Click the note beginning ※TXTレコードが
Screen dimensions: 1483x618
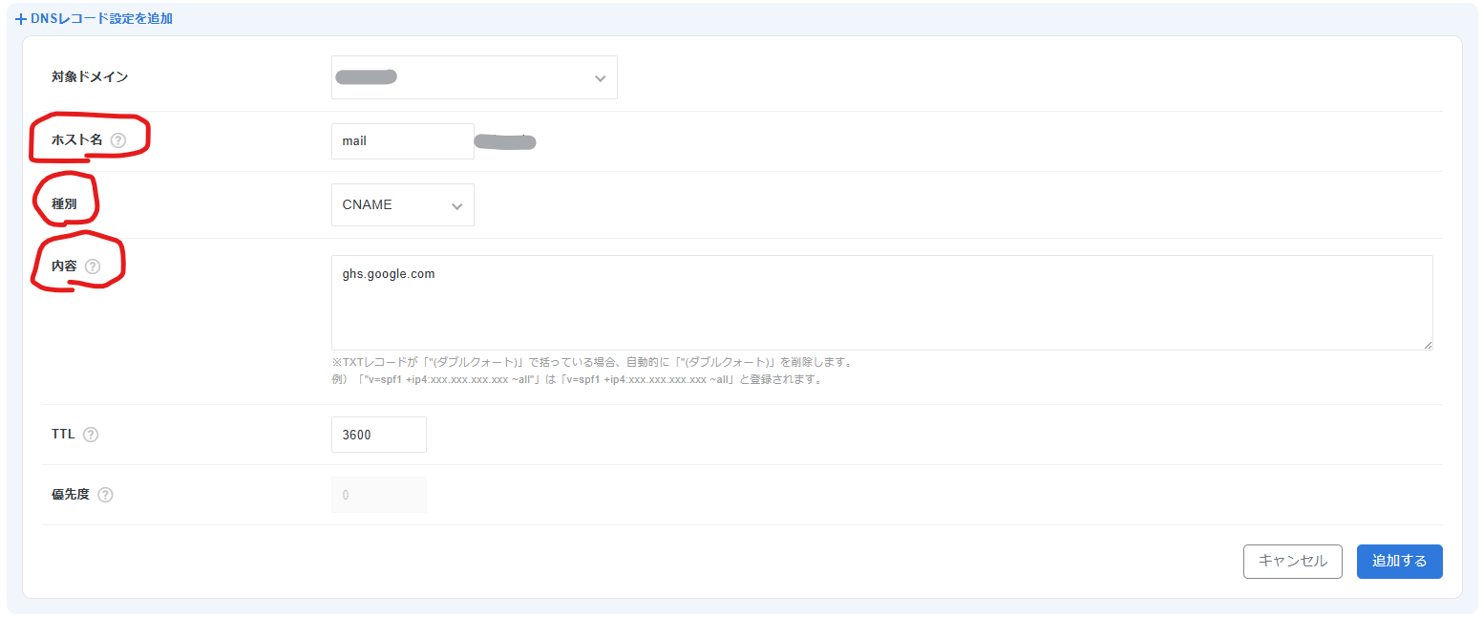pos(592,363)
